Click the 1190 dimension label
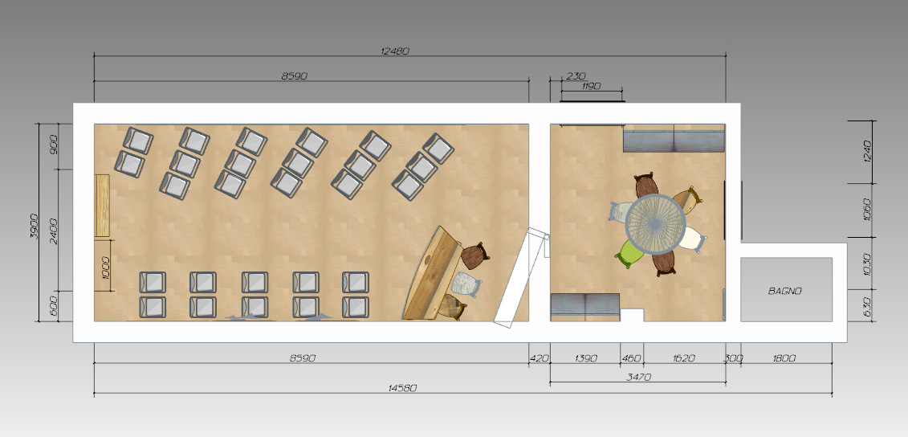The height and width of the screenshot is (437, 908). [590, 86]
